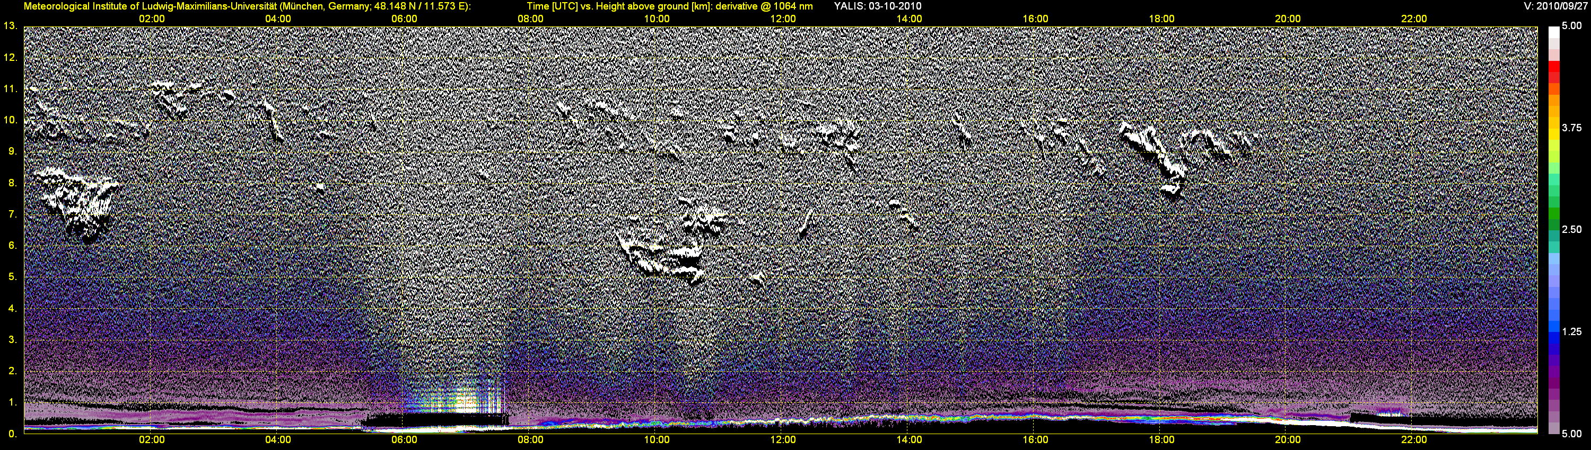Click 04:00 on the lower time axis
The height and width of the screenshot is (450, 1591).
(278, 440)
